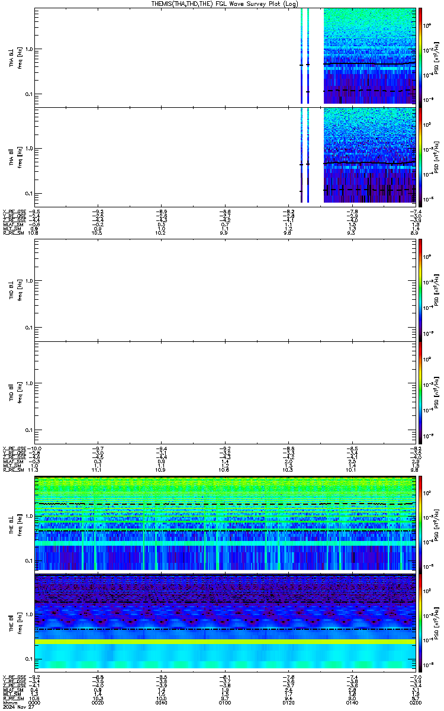This screenshot has height=711, width=444.
Task: Click the THA B-parallel spectrogram panel
Action: pyautogui.click(x=225, y=157)
